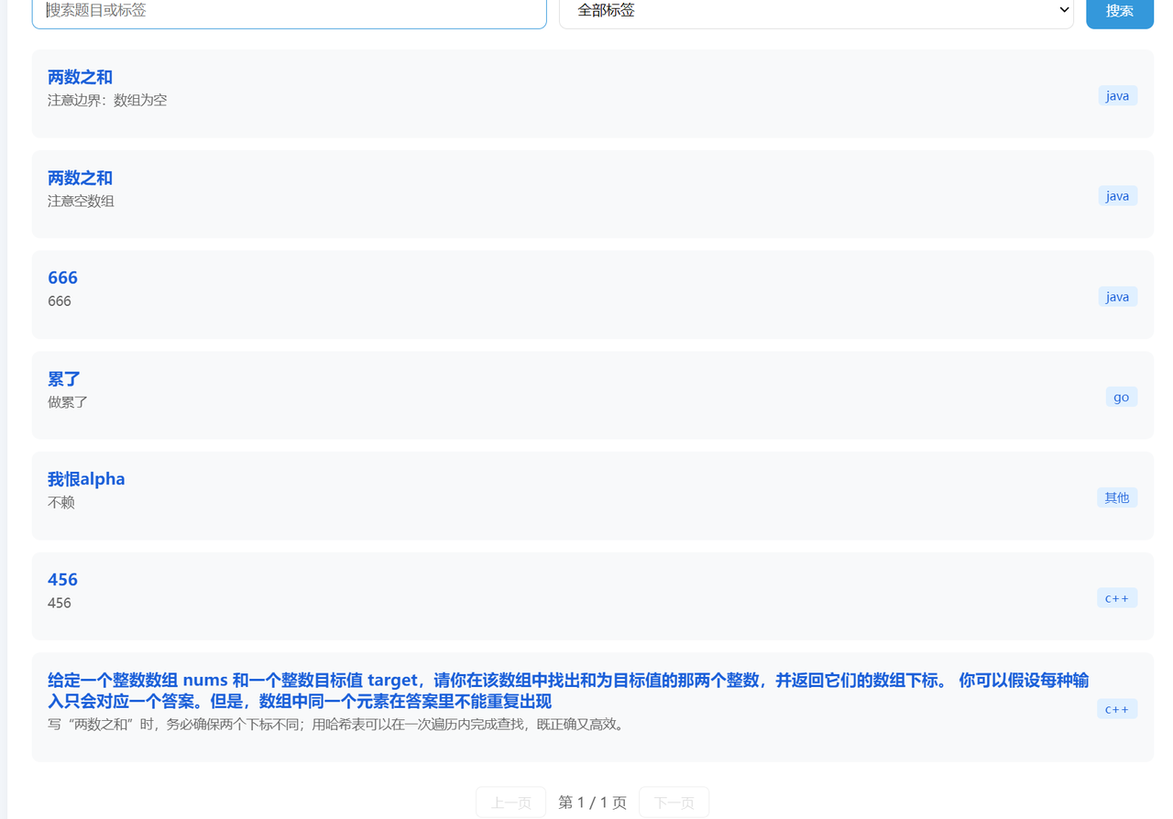The width and height of the screenshot is (1173, 819).
Task: Open the 累了 problem title
Action: pos(64,378)
